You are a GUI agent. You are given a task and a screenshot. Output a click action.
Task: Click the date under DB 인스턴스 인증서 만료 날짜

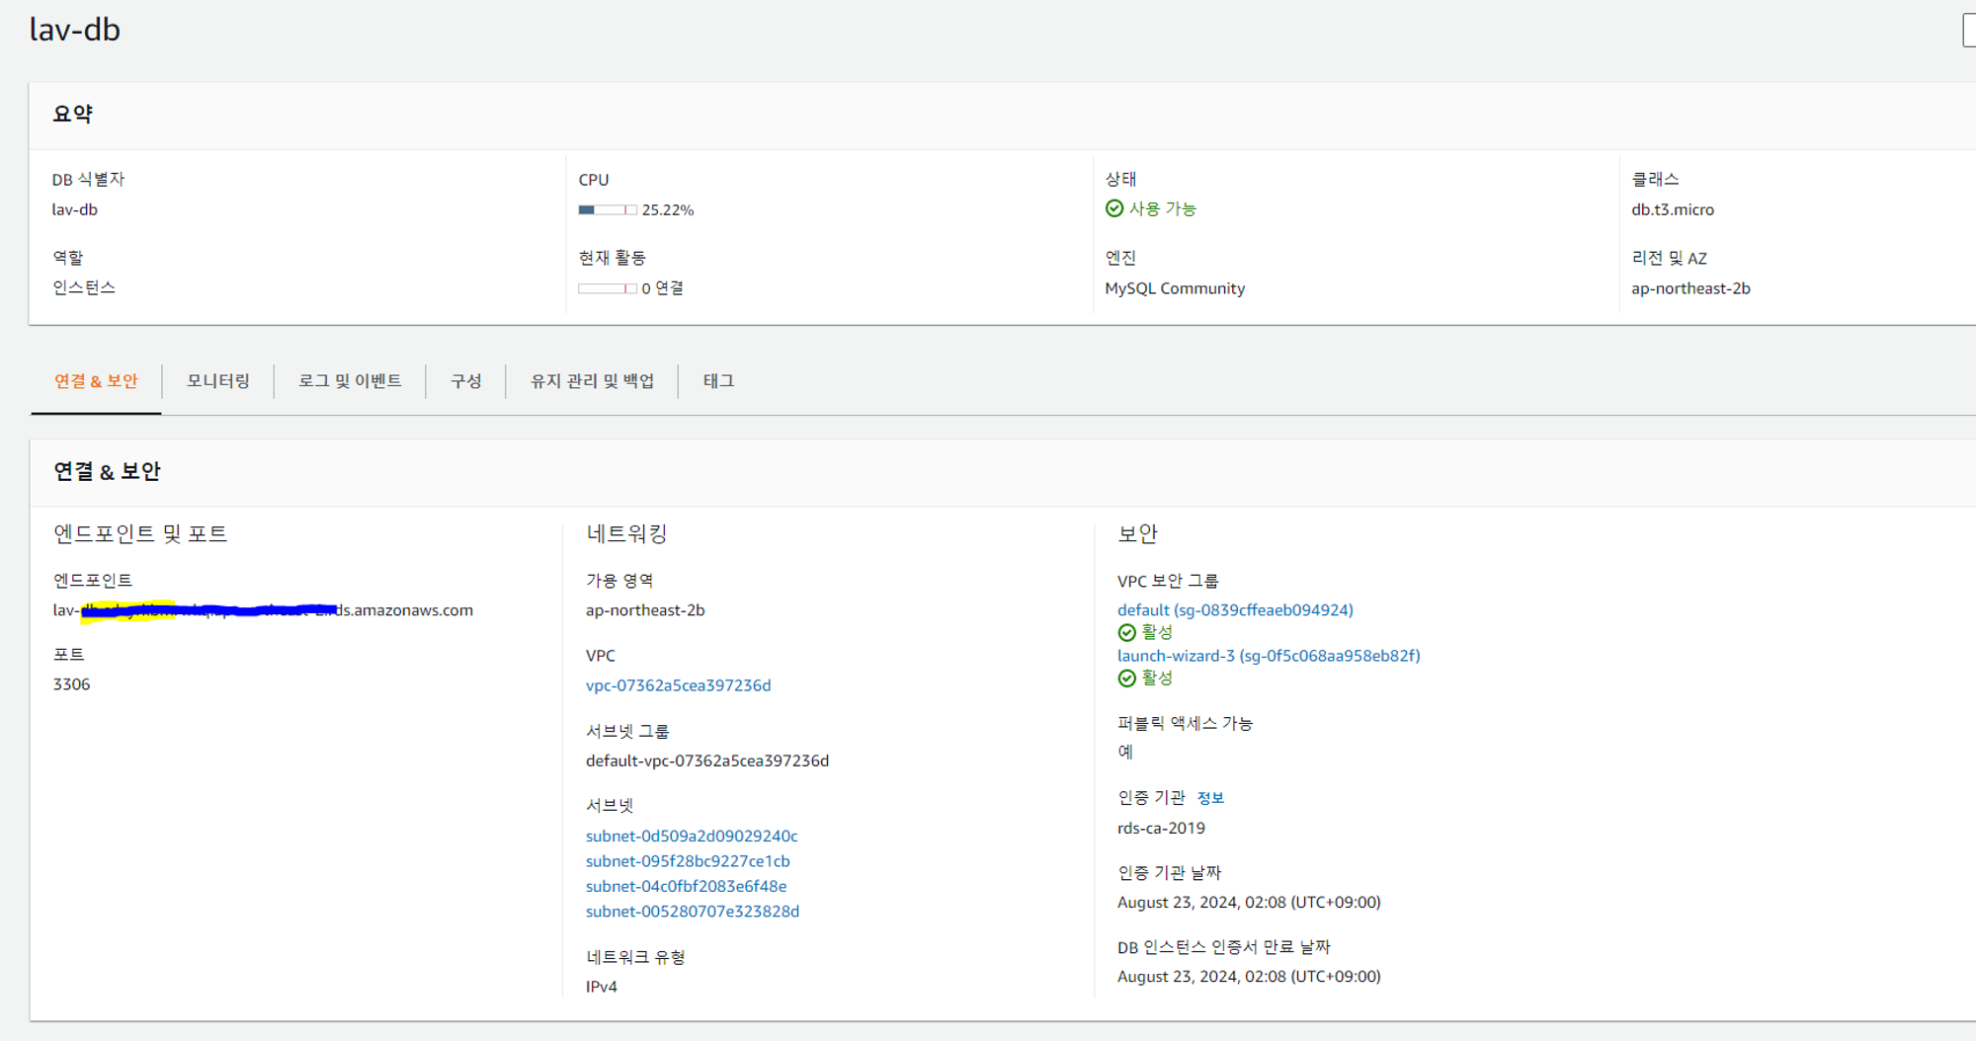coord(1249,977)
